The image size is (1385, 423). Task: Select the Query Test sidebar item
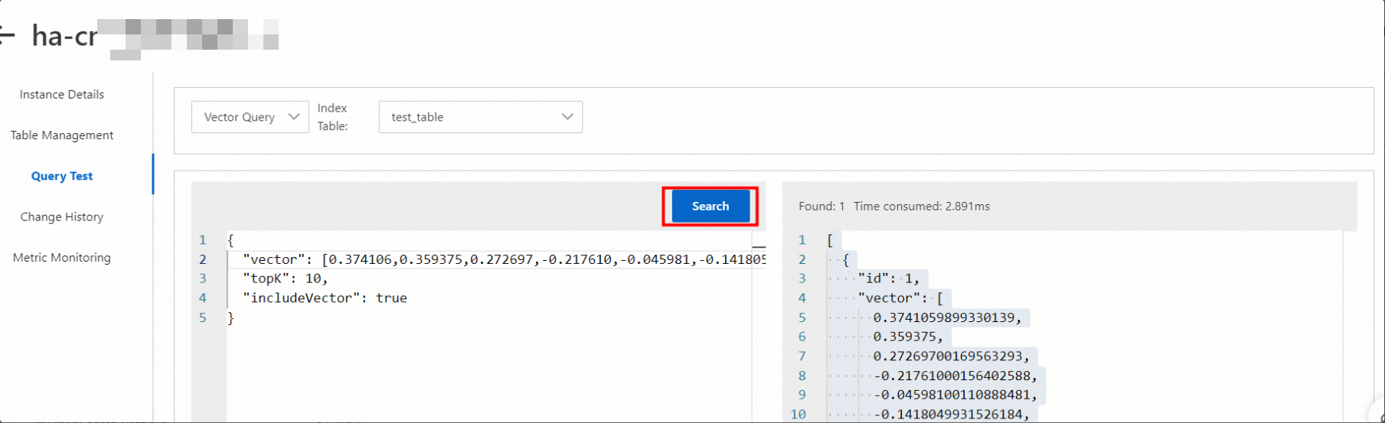pyautogui.click(x=62, y=176)
